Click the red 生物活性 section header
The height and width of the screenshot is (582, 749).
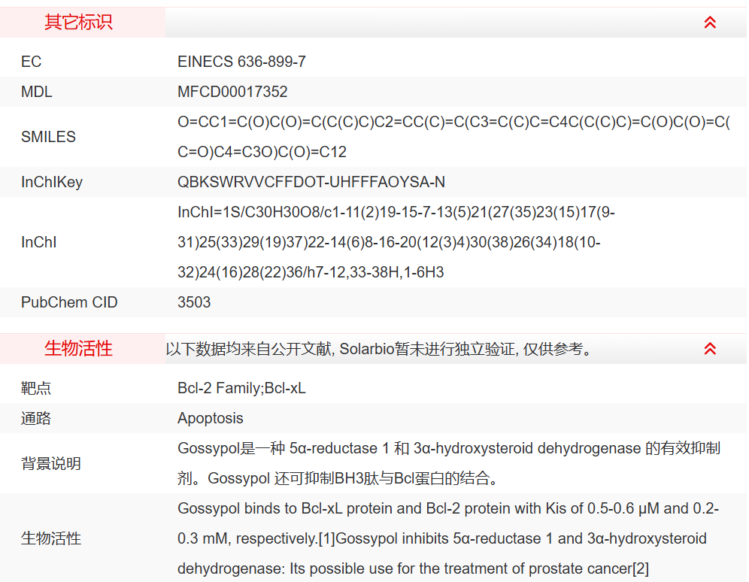pyautogui.click(x=78, y=349)
